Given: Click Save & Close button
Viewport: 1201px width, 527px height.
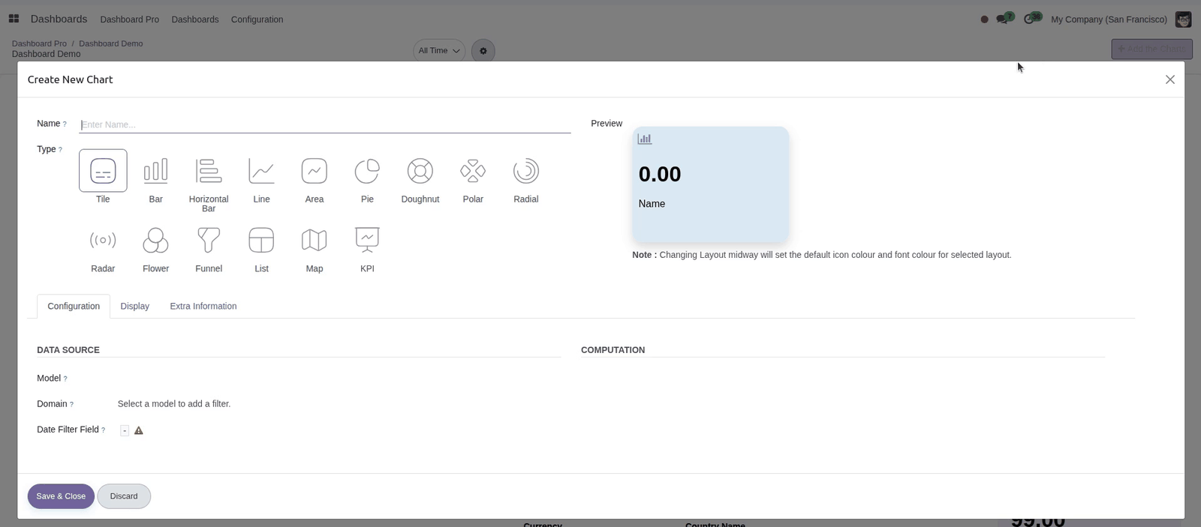Looking at the screenshot, I should point(61,496).
